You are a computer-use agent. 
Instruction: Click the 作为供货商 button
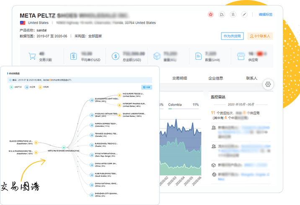(x=232, y=36)
